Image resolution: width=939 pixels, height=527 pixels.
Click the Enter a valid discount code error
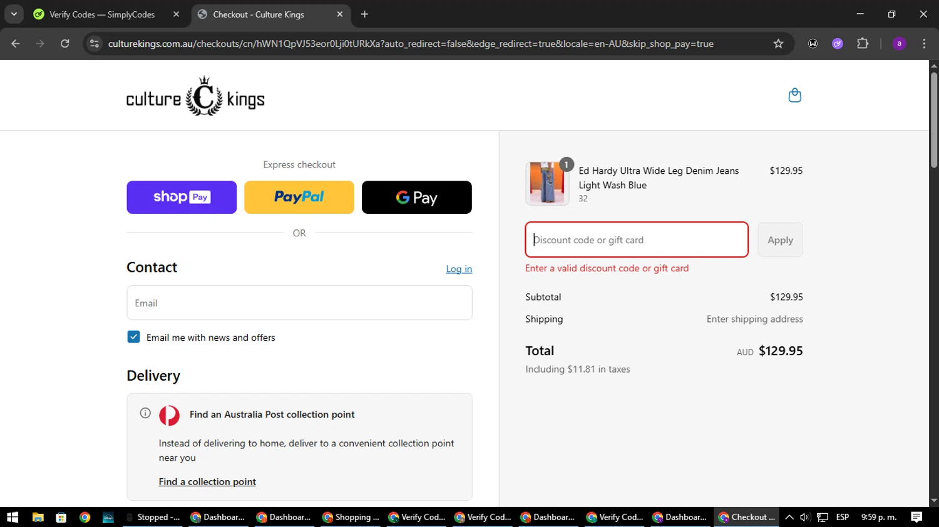[607, 268]
